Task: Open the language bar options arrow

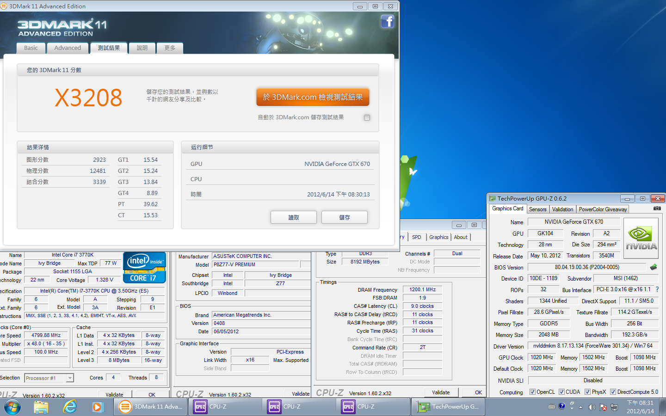Action: [572, 410]
